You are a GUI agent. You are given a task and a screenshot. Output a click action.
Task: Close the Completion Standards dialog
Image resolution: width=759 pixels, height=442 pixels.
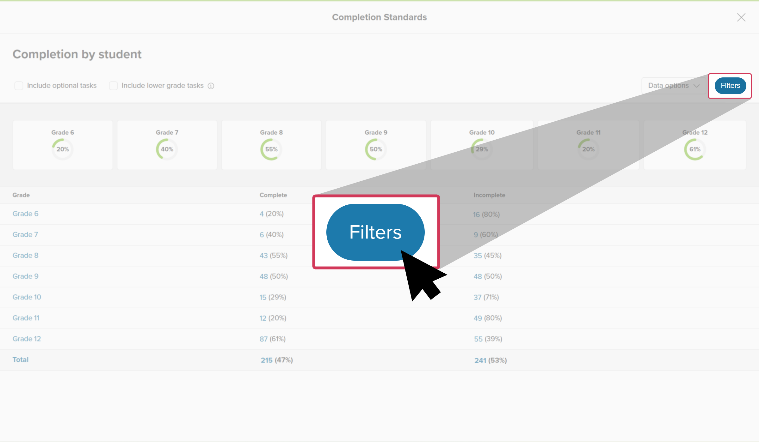point(741,17)
